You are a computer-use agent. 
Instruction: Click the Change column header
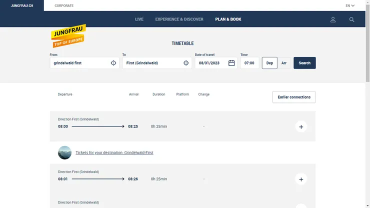[204, 94]
